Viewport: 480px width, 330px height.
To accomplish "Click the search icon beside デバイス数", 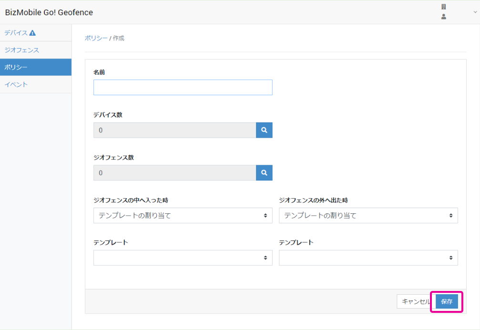I will pyautogui.click(x=264, y=130).
